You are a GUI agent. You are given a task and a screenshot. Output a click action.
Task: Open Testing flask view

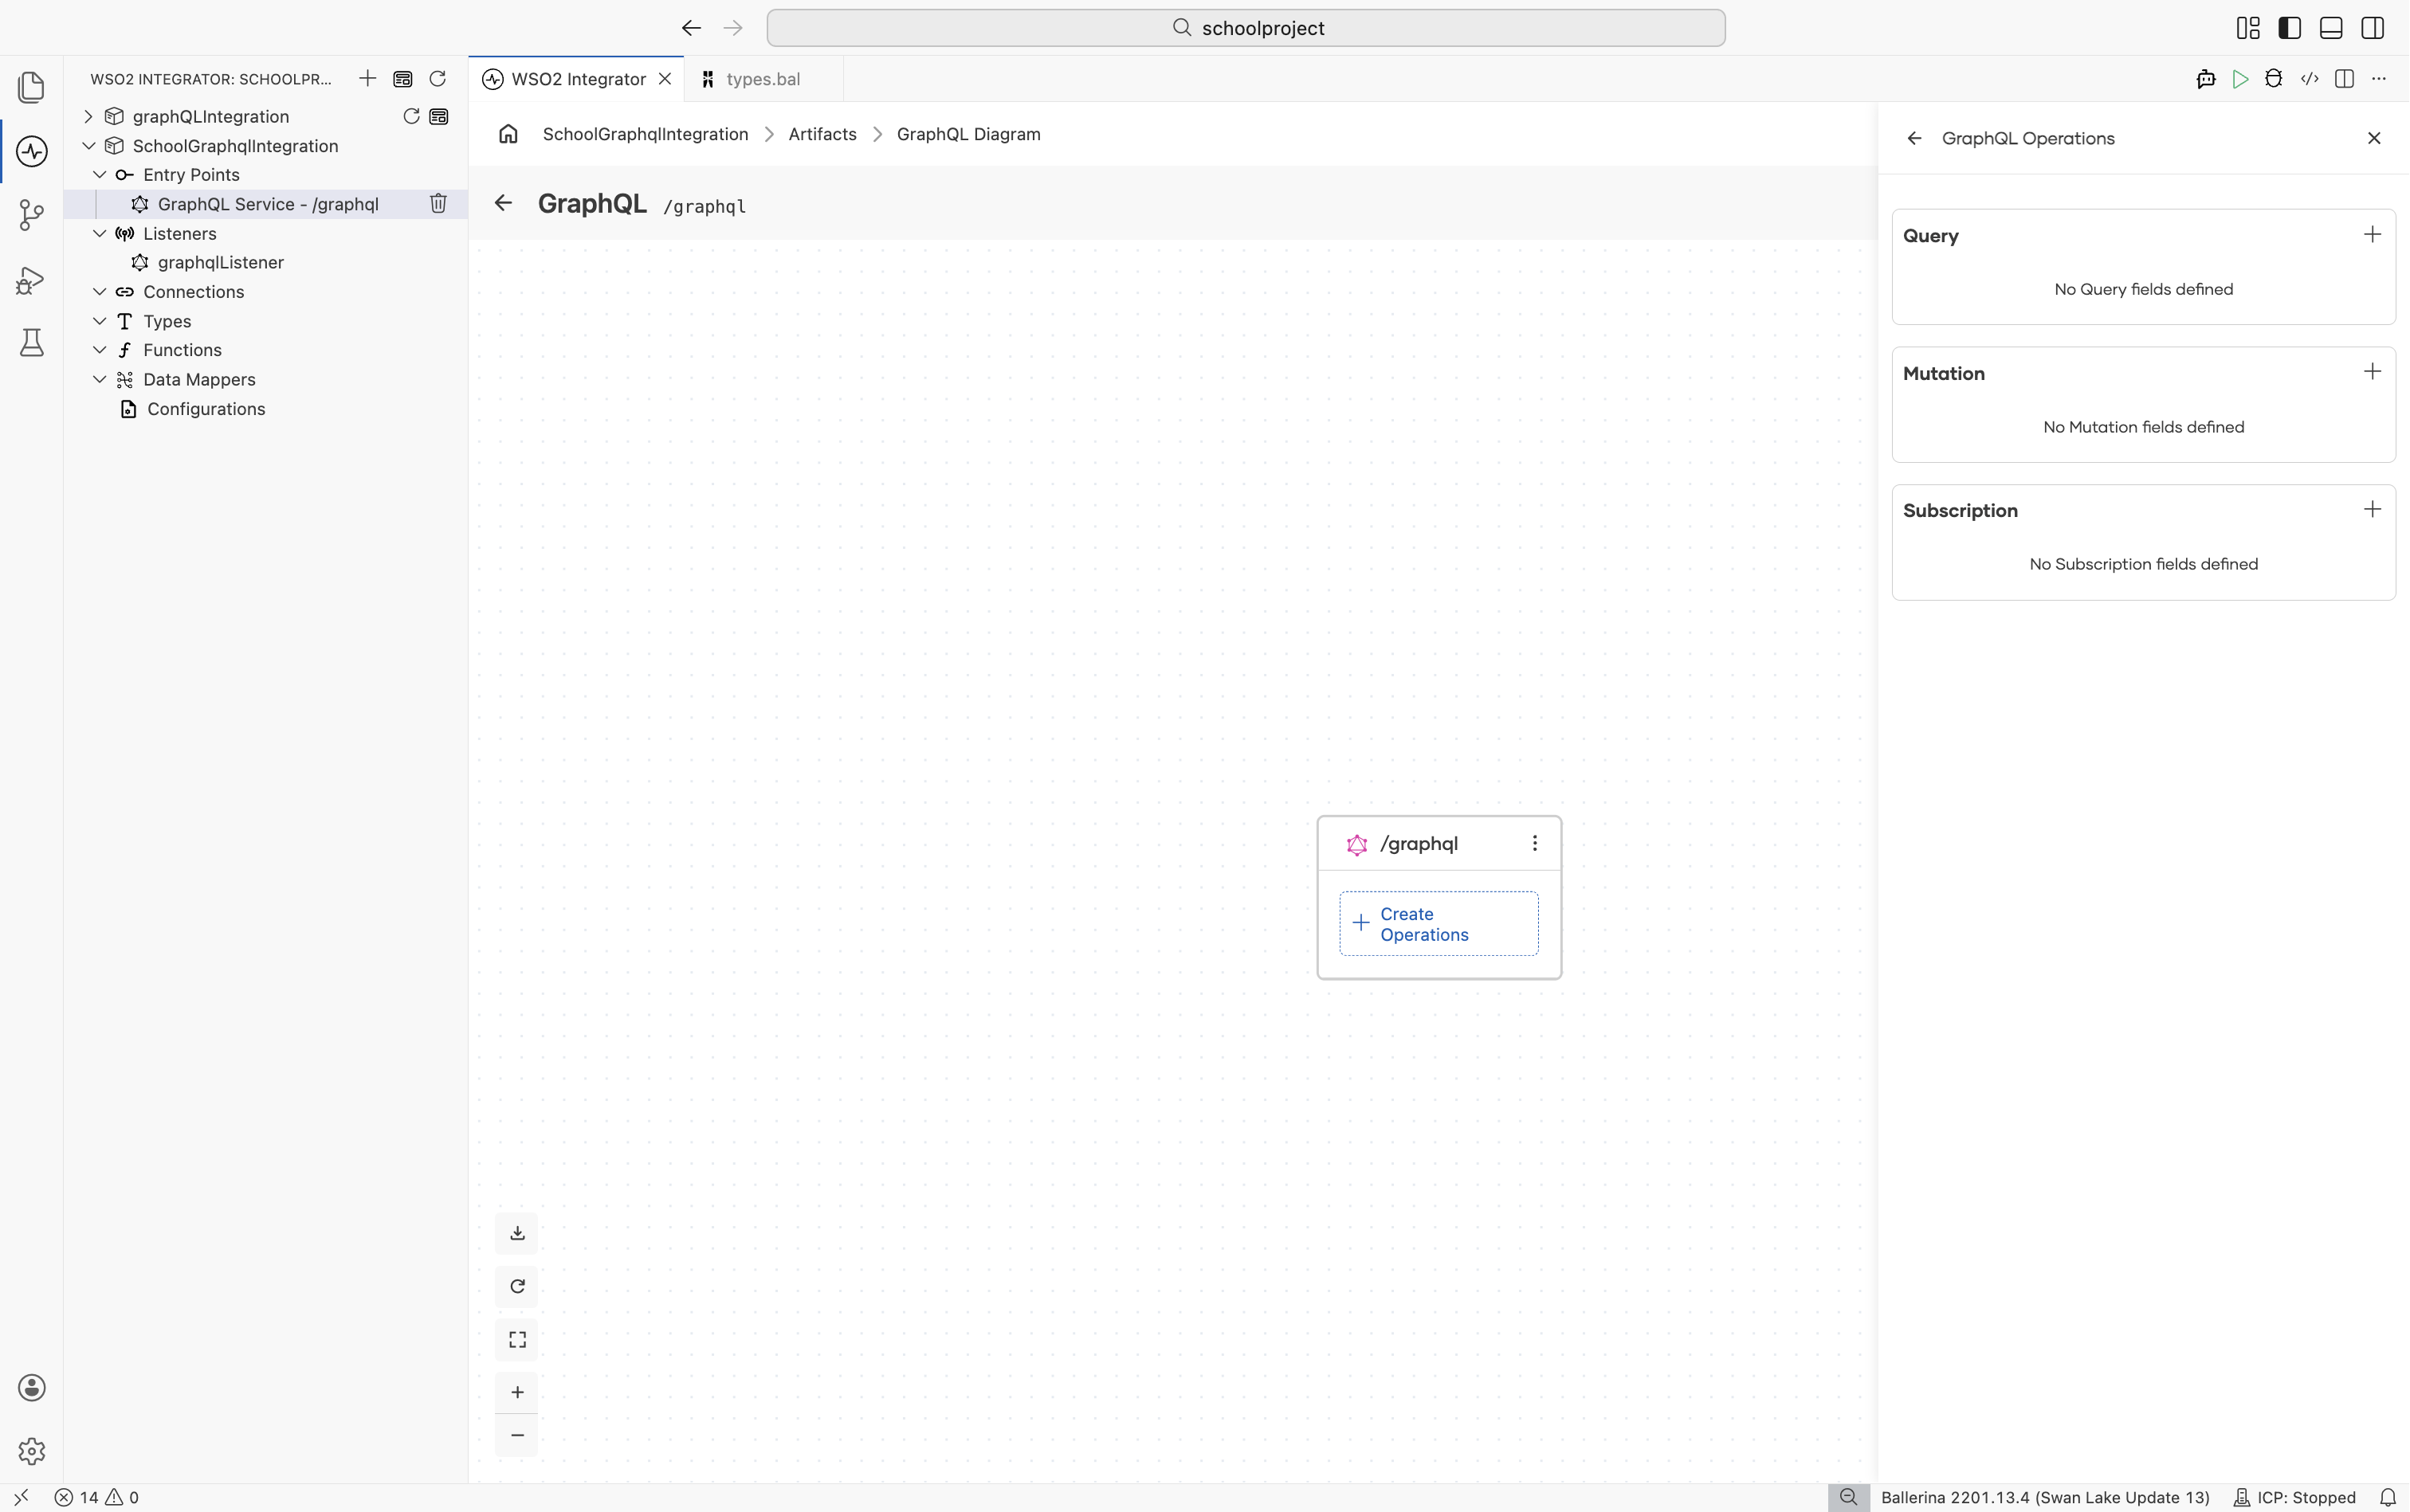(x=31, y=343)
